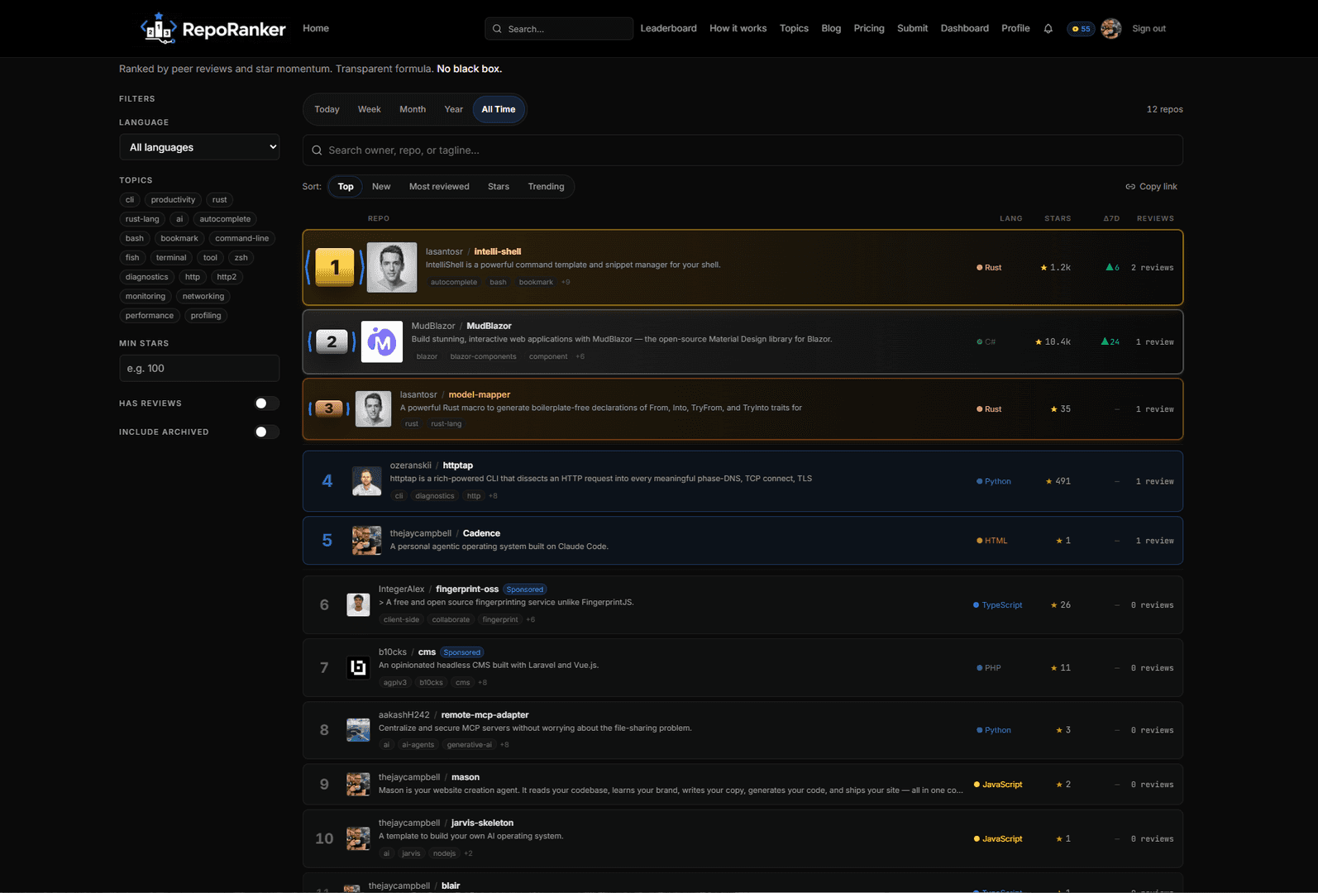Expand +8 more tags on httptap
The width and height of the screenshot is (1318, 893).
(493, 496)
